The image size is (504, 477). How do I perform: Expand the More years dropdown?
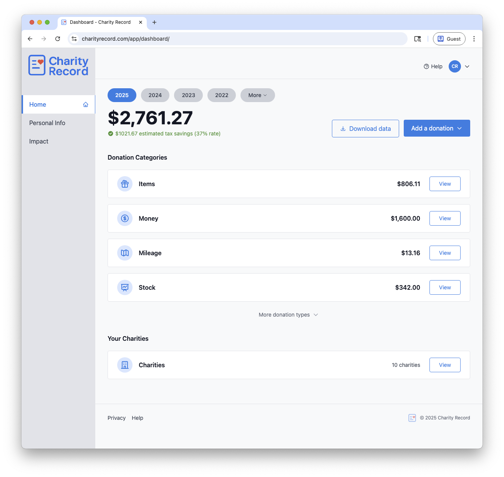click(x=257, y=95)
